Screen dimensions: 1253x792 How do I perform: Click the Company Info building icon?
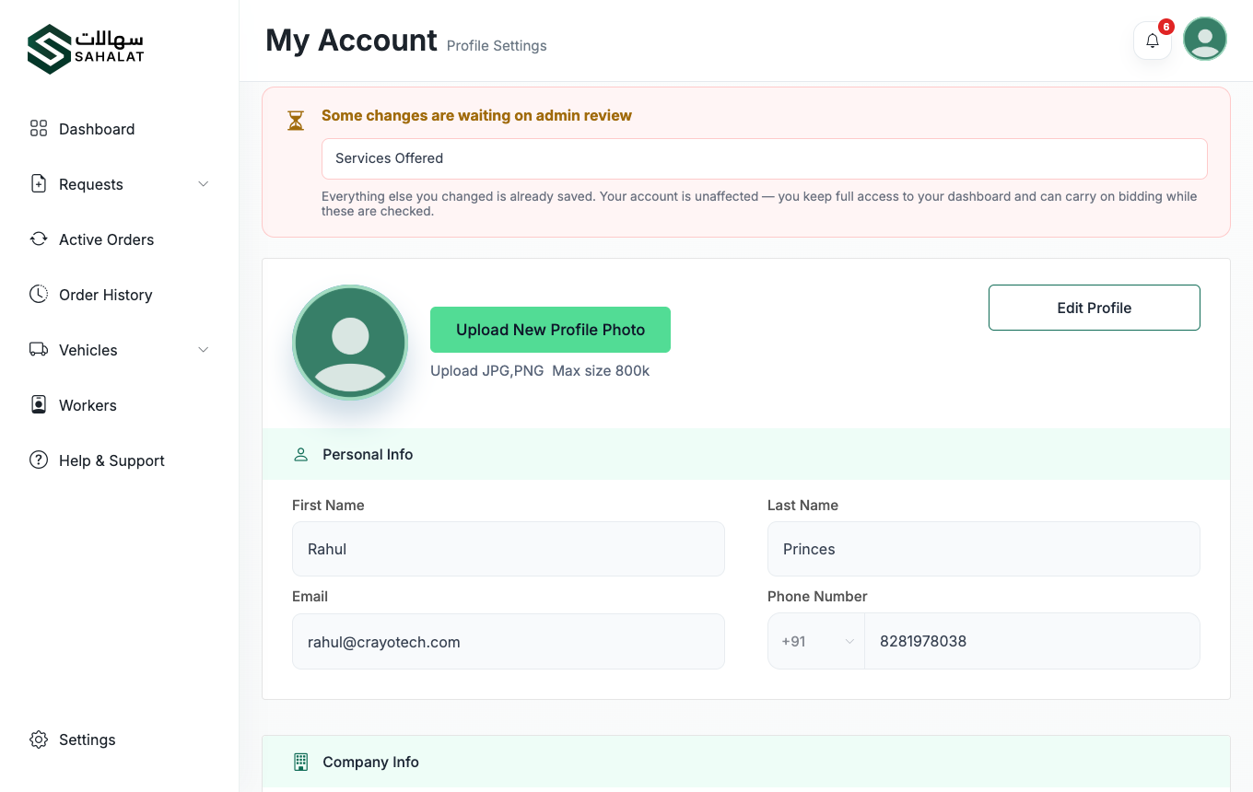point(300,762)
